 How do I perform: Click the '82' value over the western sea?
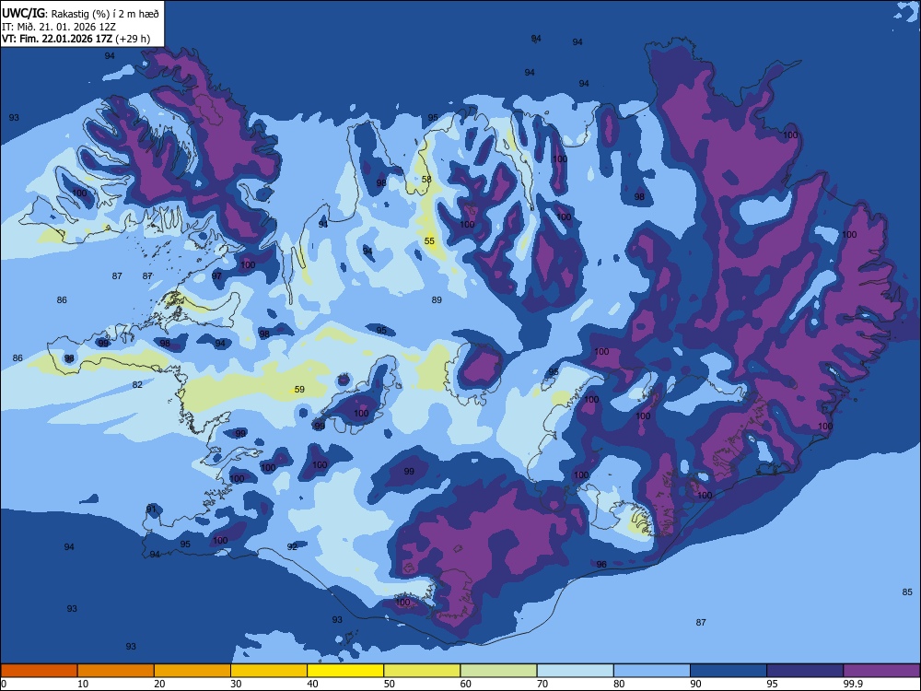click(137, 384)
